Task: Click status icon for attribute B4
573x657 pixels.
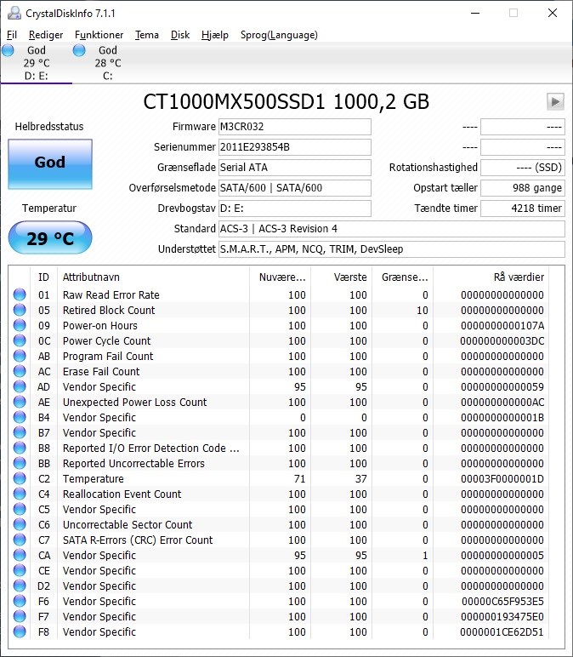Action: [x=20, y=417]
